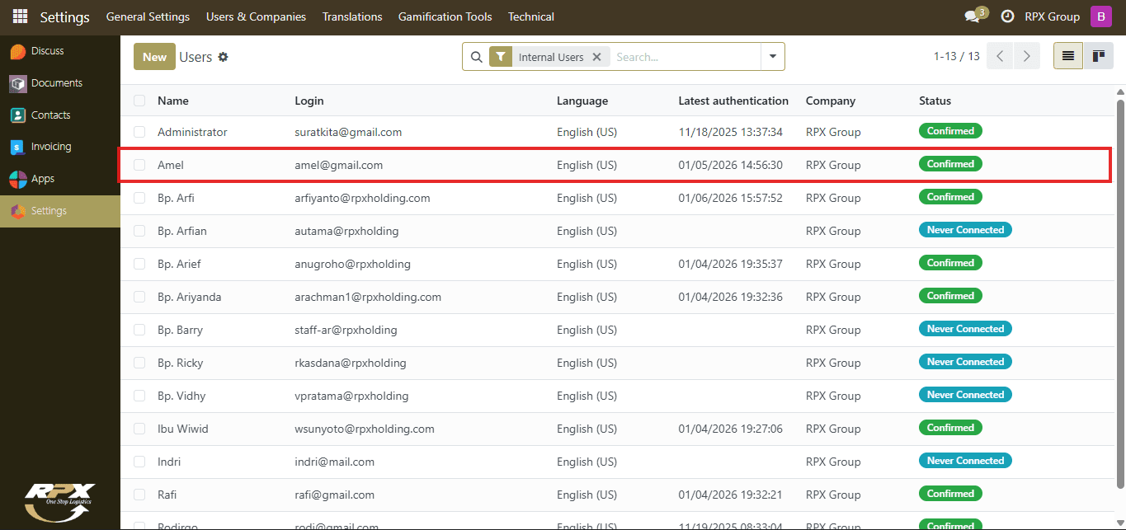This screenshot has width=1126, height=530.
Task: Sort by the Name column header
Action: [x=173, y=101]
